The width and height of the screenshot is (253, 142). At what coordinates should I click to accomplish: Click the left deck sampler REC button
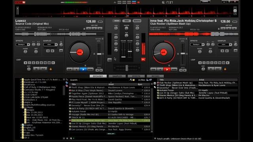click(x=61, y=51)
